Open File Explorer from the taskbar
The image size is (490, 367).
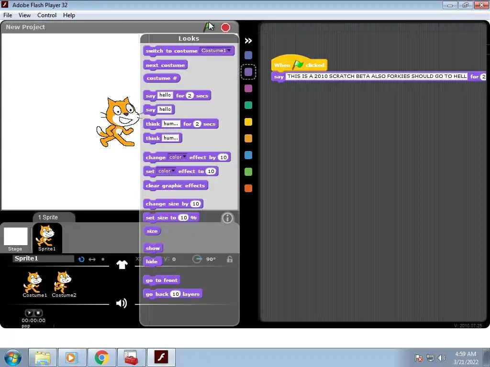pyautogui.click(x=43, y=357)
